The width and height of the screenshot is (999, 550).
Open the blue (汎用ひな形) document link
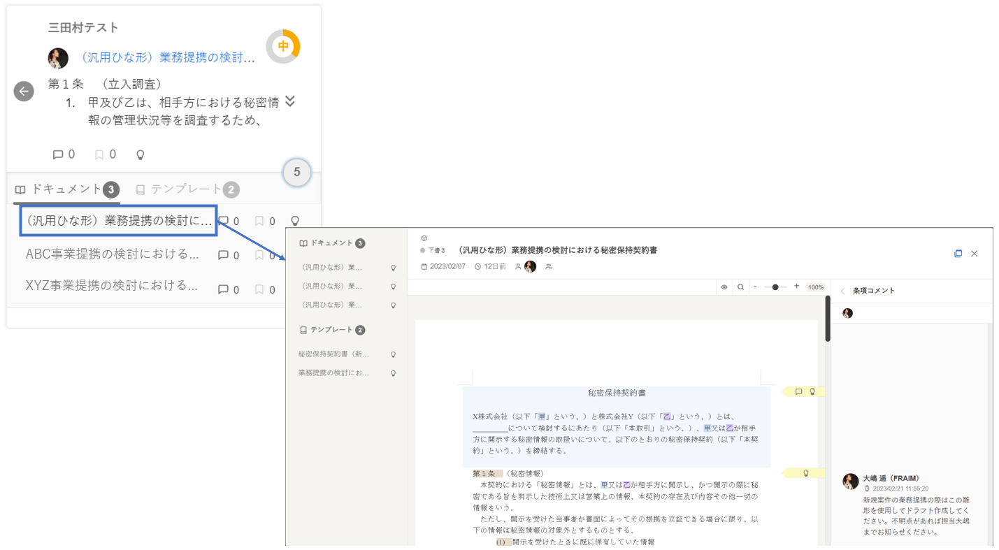pos(166,57)
